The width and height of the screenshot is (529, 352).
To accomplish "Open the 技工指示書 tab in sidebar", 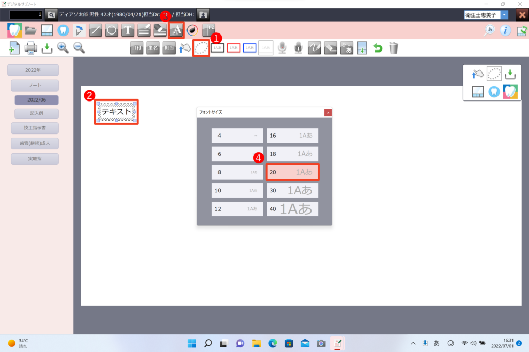I will click(x=35, y=127).
